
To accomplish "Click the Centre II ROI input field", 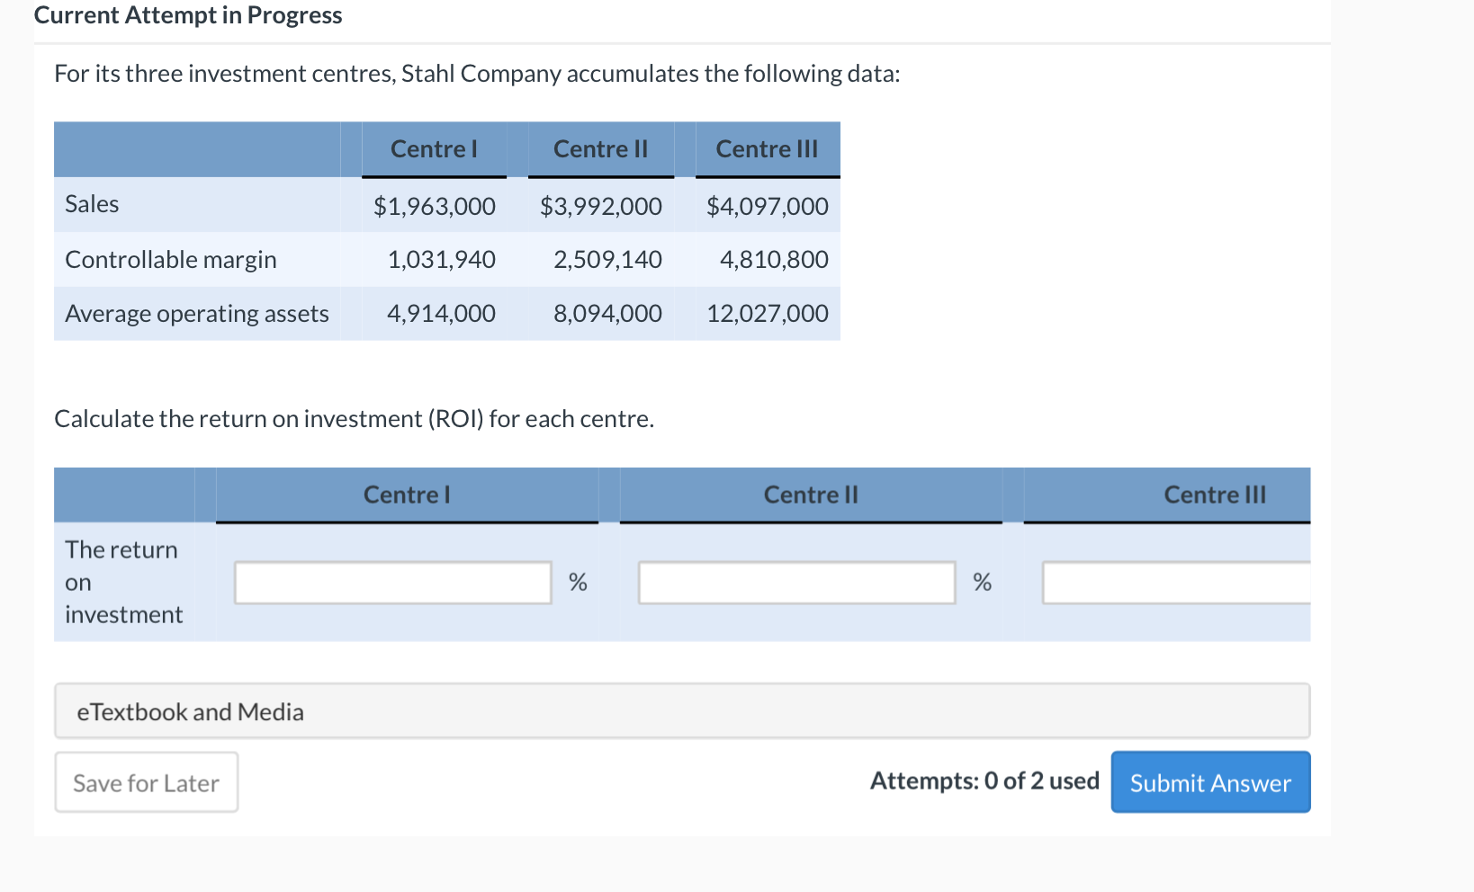I will (795, 583).
